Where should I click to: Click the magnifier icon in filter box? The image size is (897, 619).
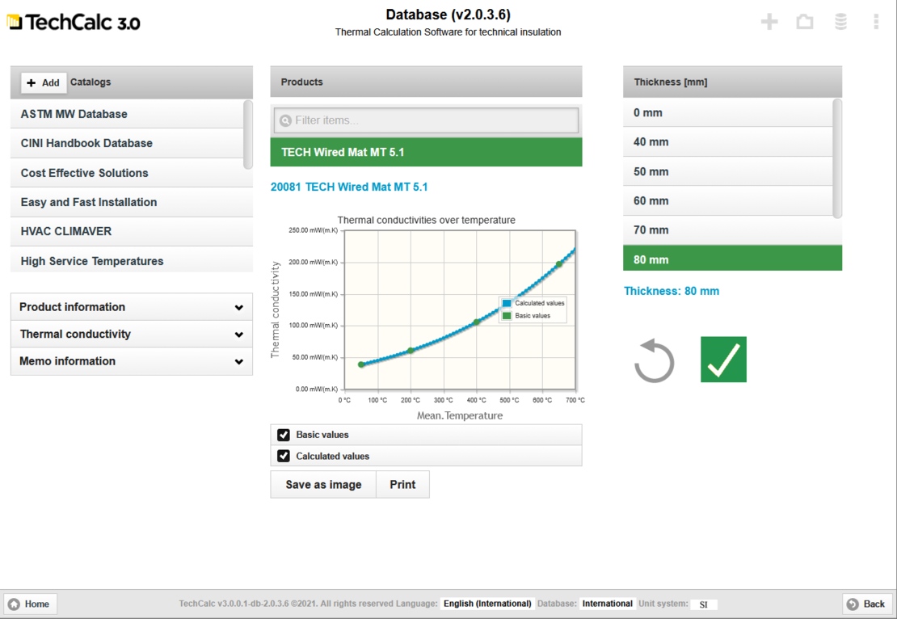tap(285, 120)
